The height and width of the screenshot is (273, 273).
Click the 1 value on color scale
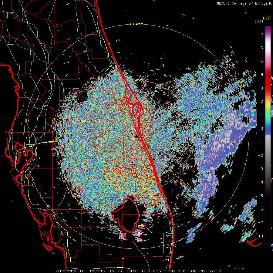262,115
